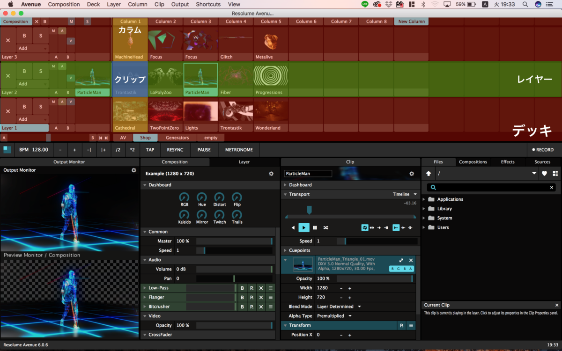Collapse the Audio section

pos(145,260)
